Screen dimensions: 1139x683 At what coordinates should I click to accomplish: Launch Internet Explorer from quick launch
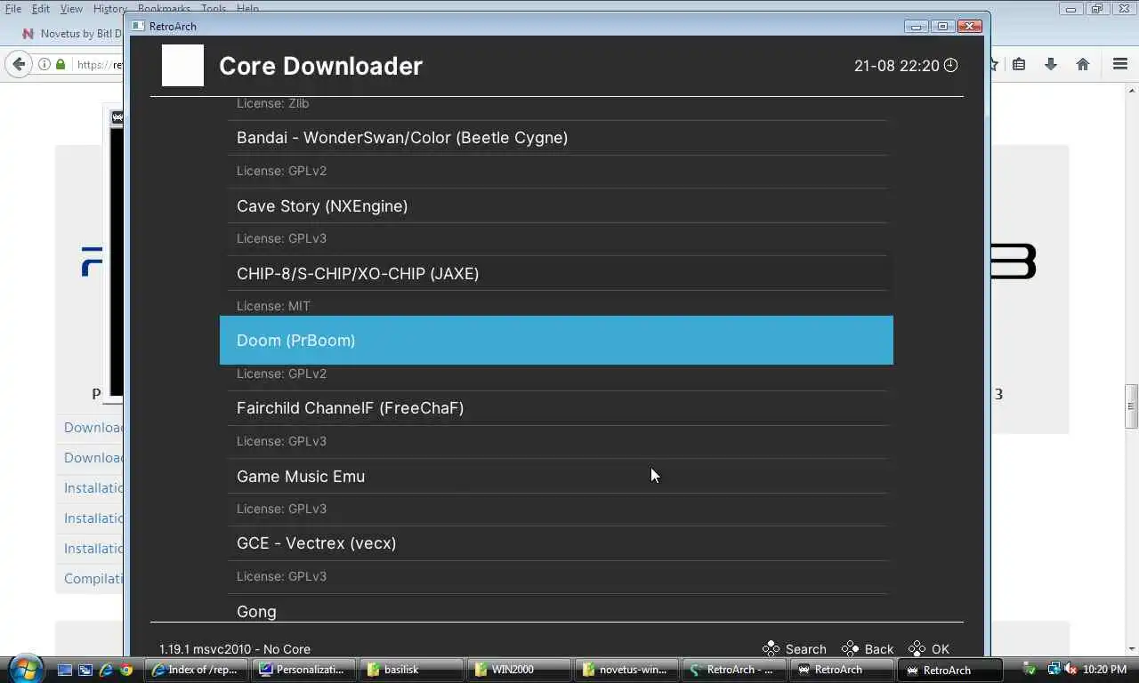[106, 670]
